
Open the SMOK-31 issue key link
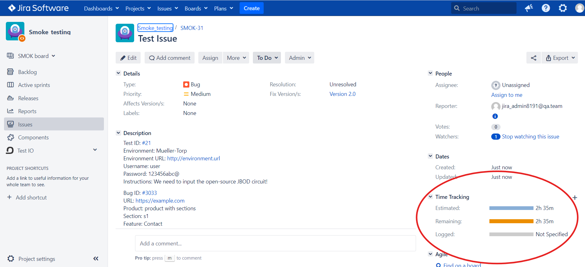[x=192, y=28]
